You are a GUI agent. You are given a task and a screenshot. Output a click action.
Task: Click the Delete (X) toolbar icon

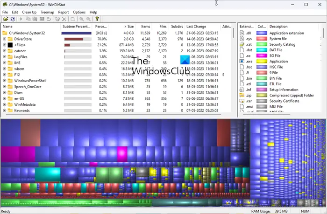coord(64,19)
